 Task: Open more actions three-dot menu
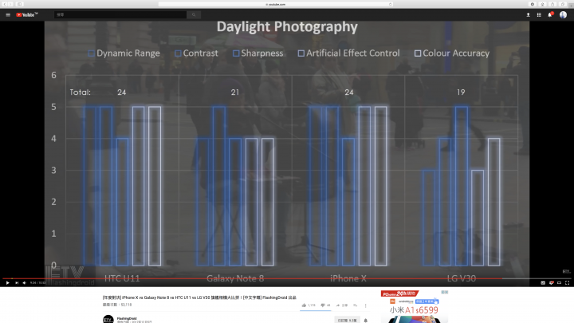tap(365, 305)
